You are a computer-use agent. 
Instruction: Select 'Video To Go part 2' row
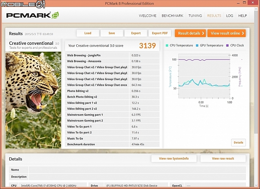(112, 132)
